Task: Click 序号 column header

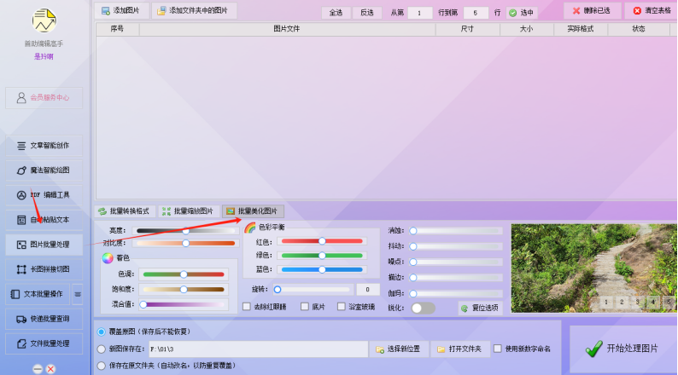Action: [117, 29]
